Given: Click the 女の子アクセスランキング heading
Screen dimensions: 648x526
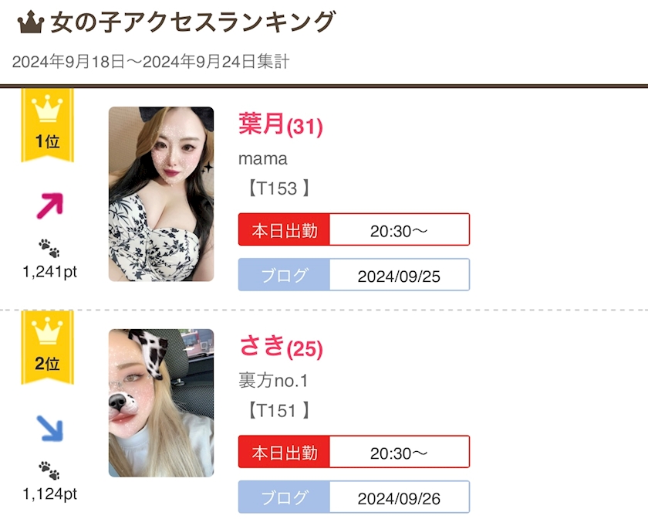Looking at the screenshot, I should [193, 22].
